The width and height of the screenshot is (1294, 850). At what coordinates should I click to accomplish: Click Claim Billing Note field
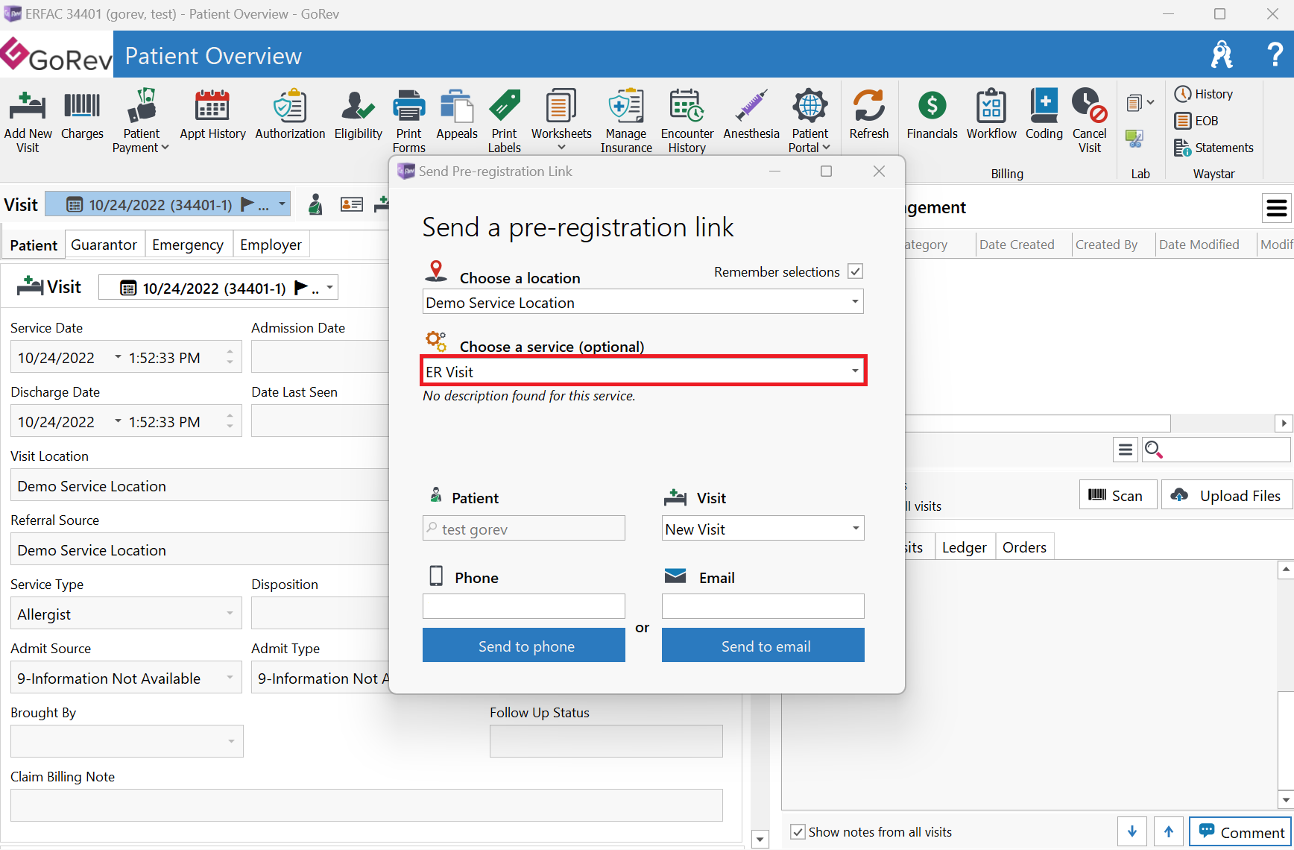click(367, 805)
